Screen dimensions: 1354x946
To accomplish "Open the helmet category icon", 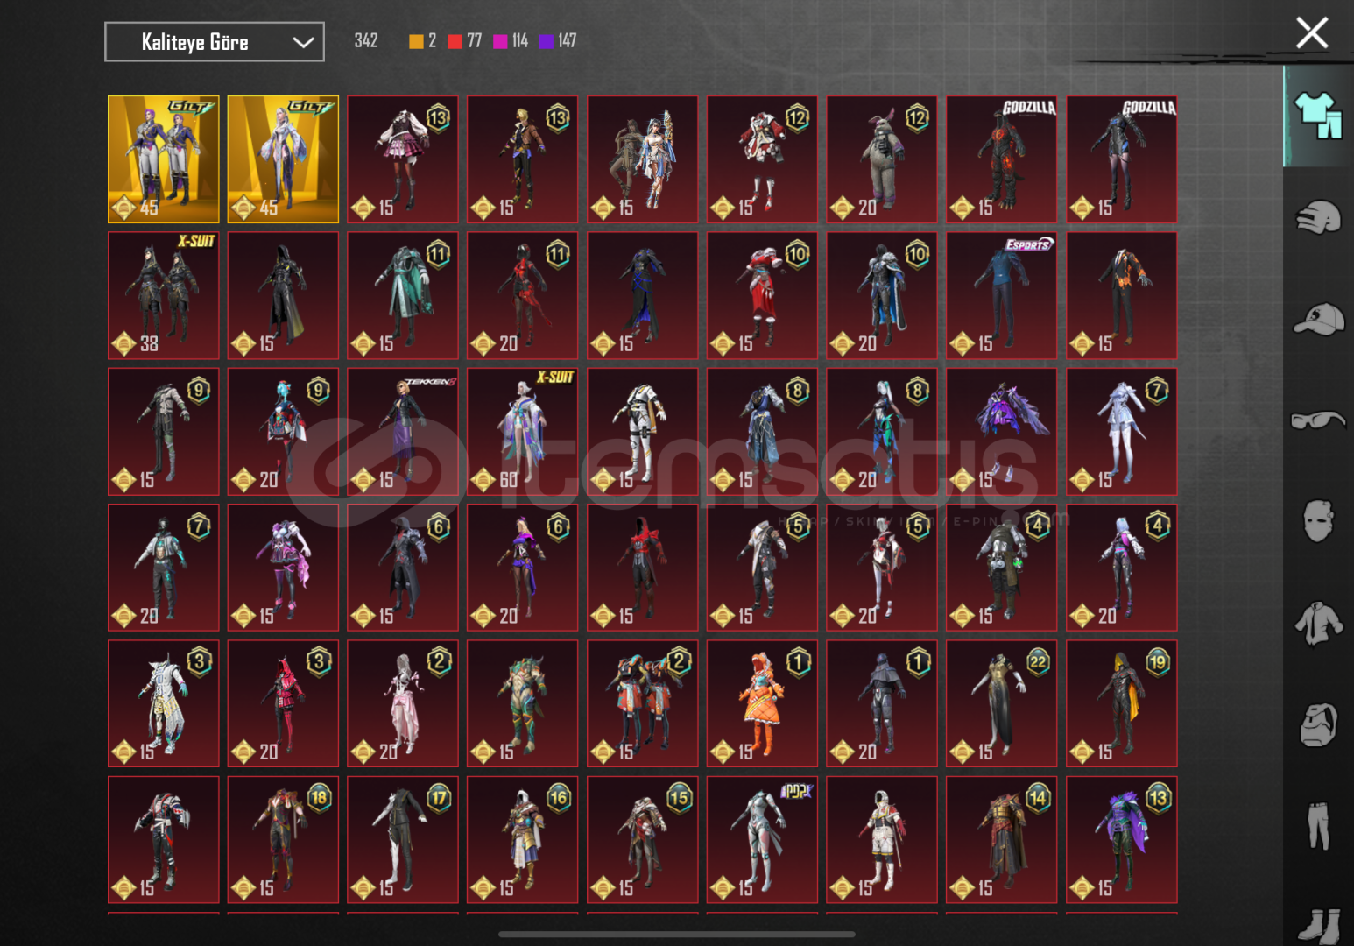I will 1318,217.
